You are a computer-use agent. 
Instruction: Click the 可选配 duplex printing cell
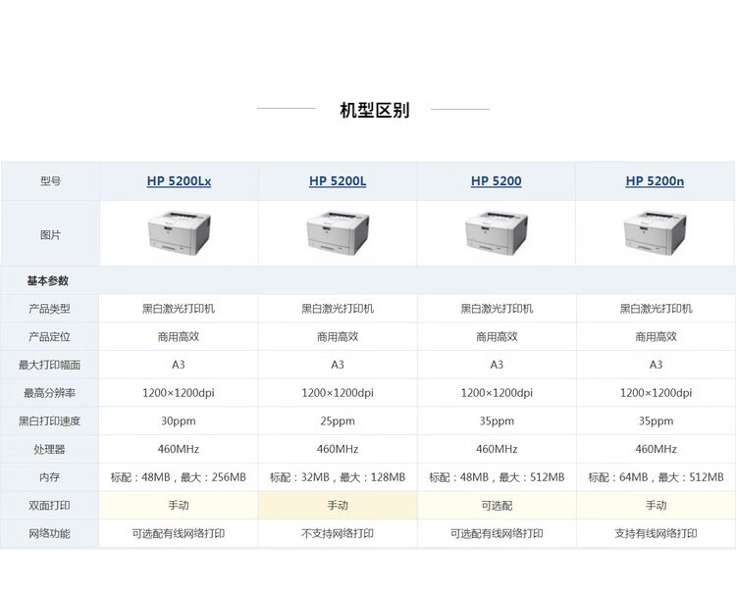coord(497,506)
